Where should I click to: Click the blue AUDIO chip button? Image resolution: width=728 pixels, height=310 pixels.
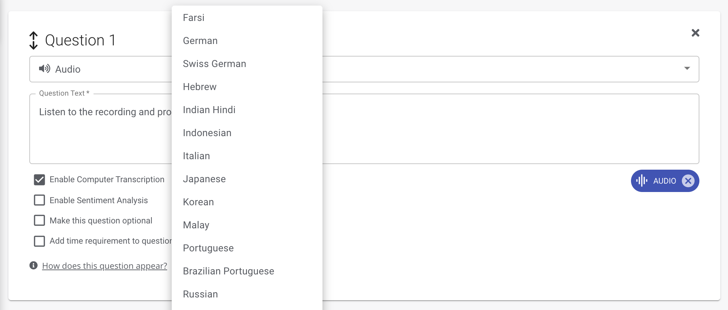tap(664, 181)
